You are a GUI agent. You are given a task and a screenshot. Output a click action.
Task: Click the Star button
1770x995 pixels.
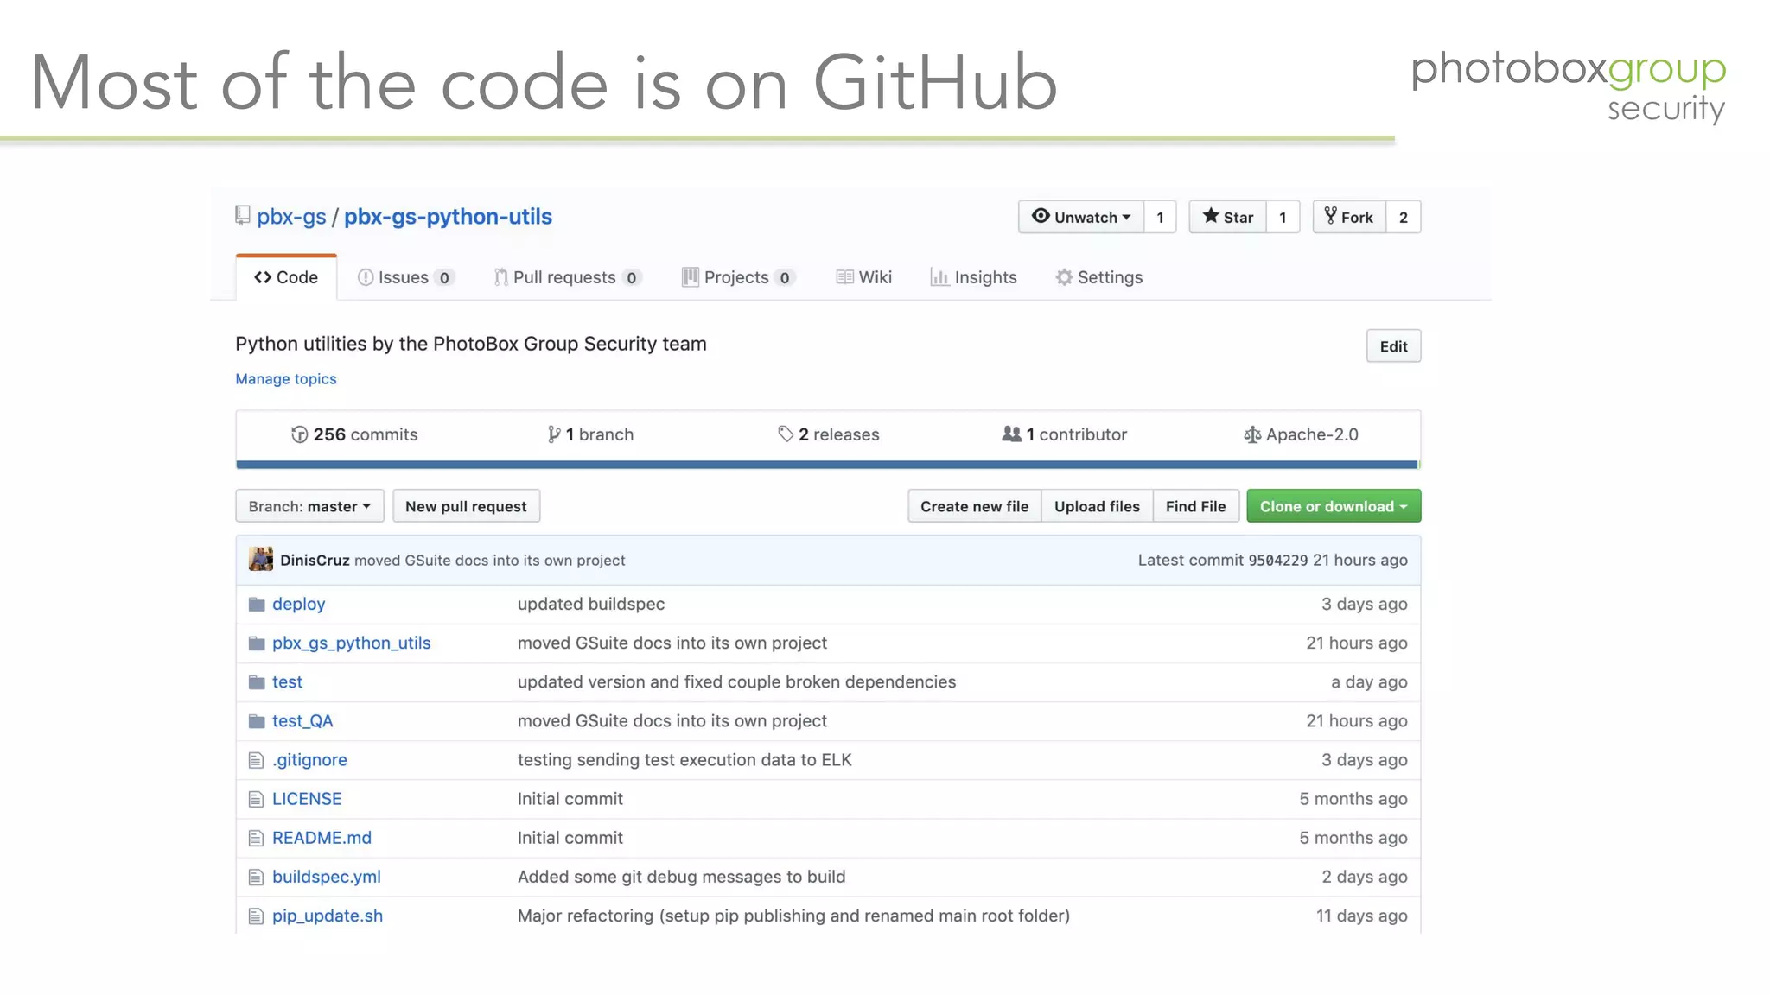click(1228, 217)
